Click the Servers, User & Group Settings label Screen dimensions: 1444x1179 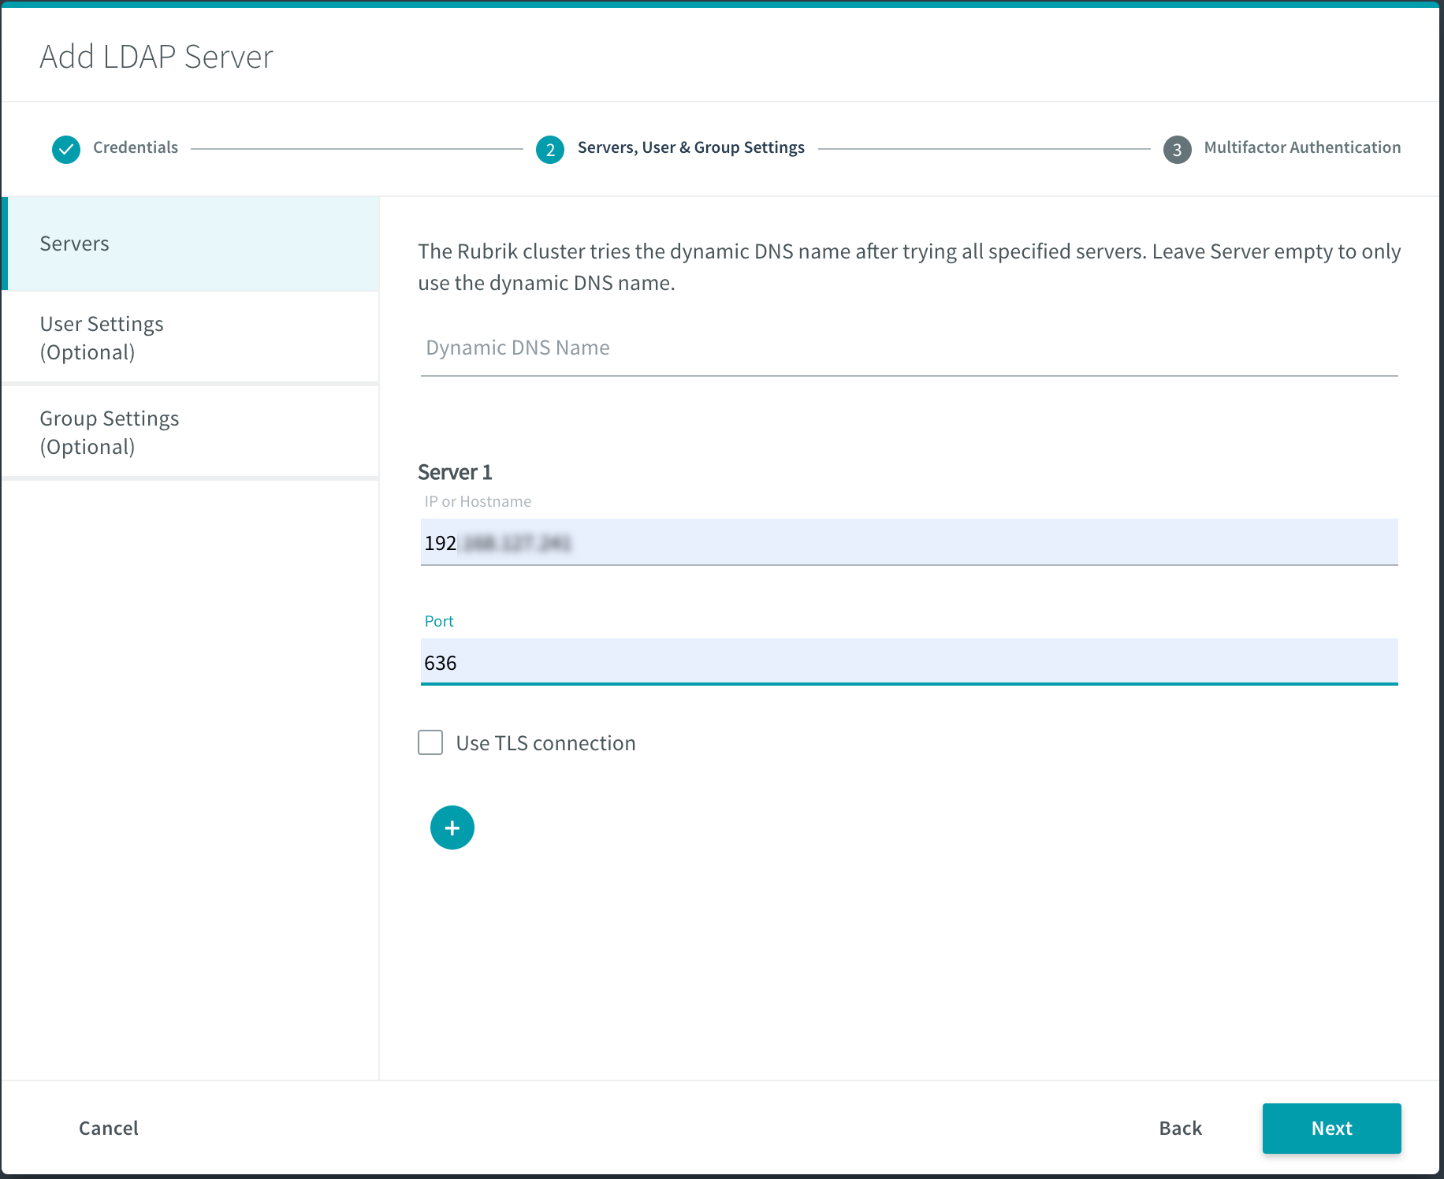690,147
